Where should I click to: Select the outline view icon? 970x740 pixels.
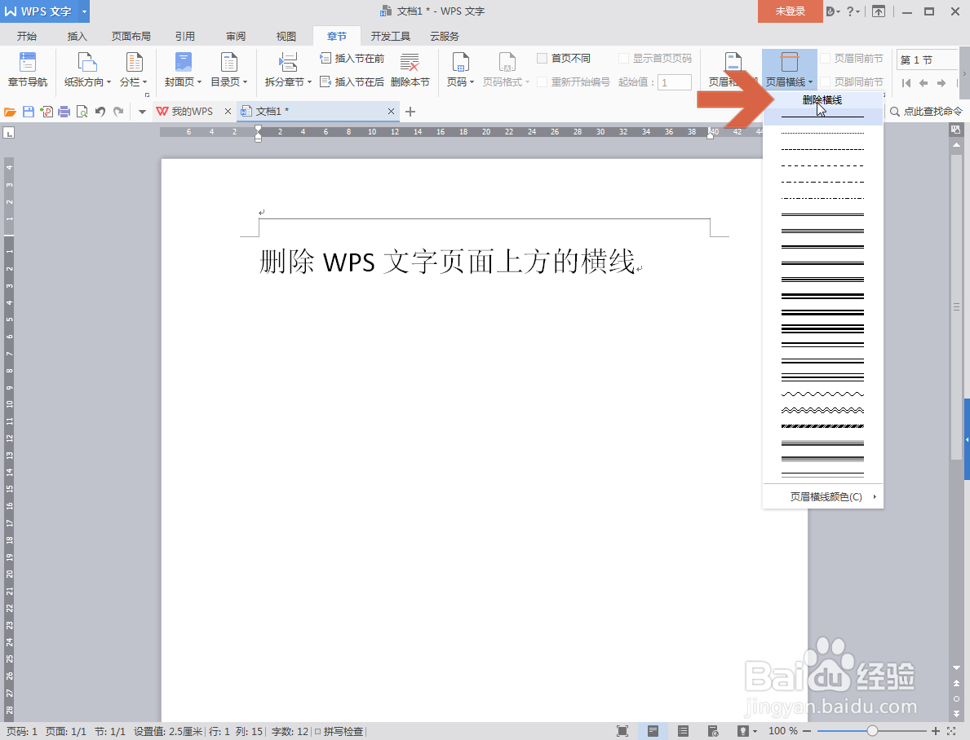(x=683, y=731)
